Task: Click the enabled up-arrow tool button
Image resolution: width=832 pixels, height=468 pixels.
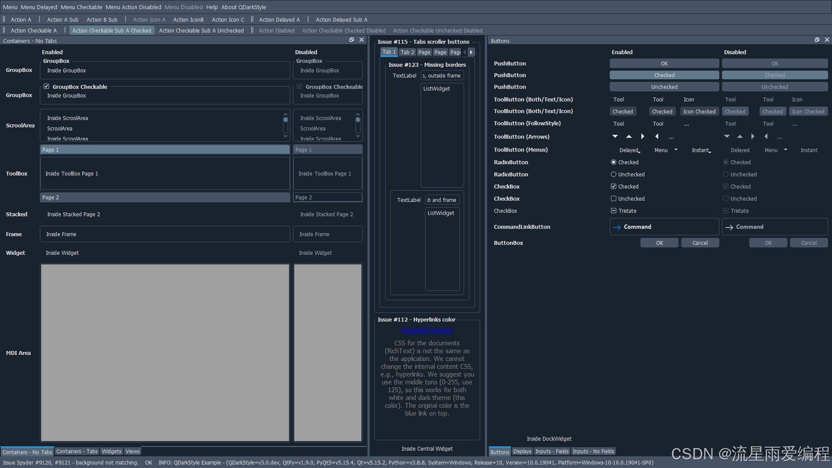Action: (x=629, y=136)
